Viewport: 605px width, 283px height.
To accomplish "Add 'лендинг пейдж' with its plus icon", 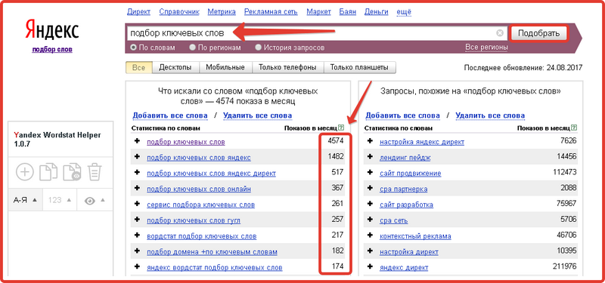I will [370, 157].
